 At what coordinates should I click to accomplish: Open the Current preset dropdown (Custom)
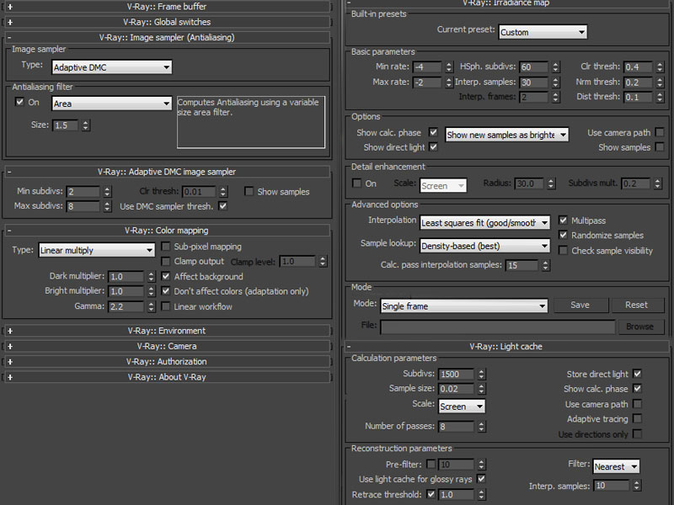(543, 32)
